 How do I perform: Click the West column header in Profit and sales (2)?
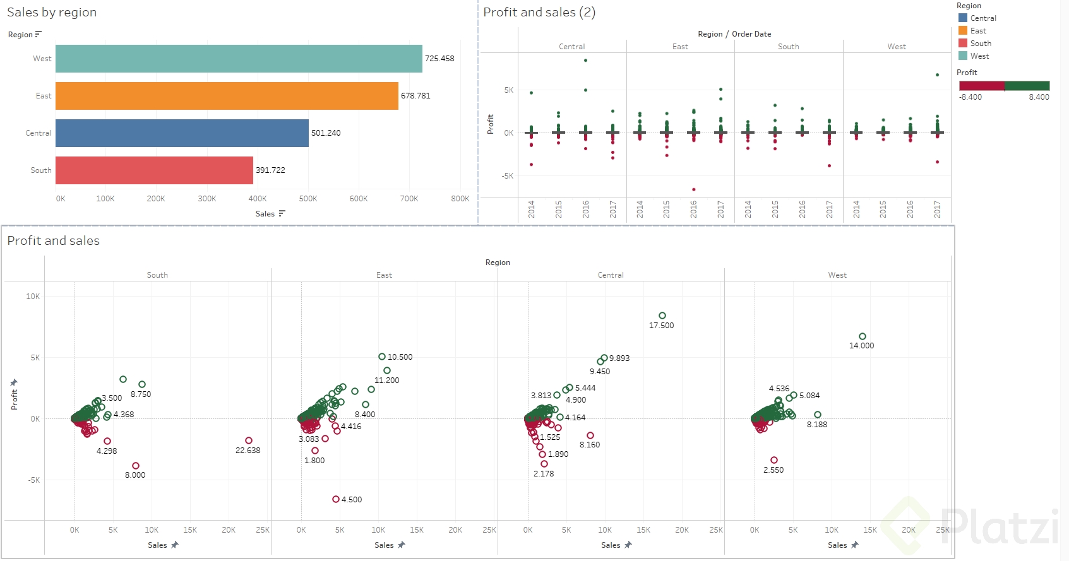pyautogui.click(x=897, y=47)
